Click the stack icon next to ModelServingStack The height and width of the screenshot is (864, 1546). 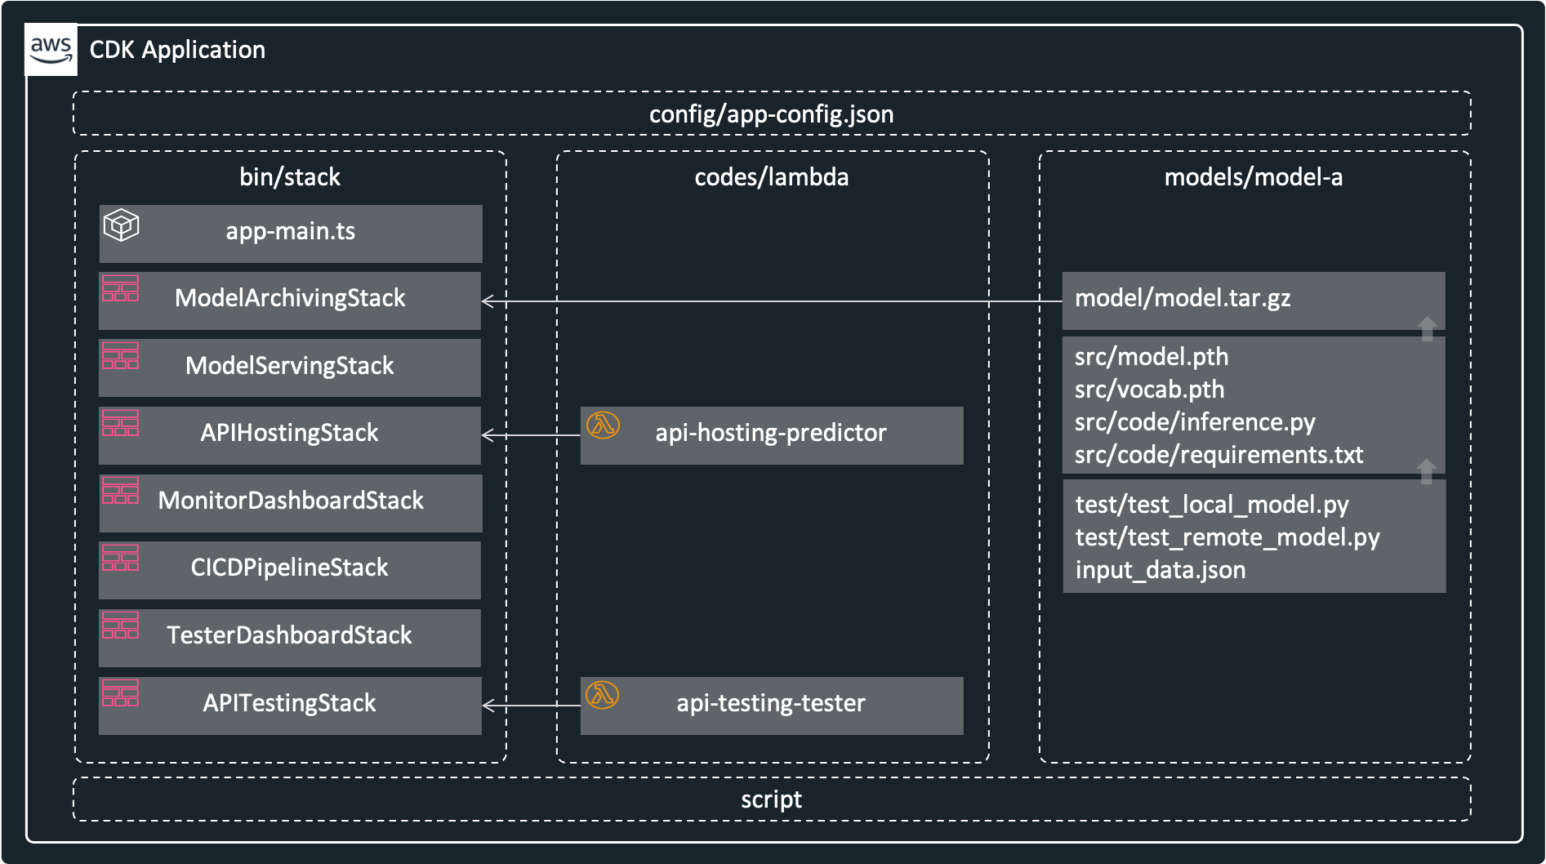(x=120, y=356)
